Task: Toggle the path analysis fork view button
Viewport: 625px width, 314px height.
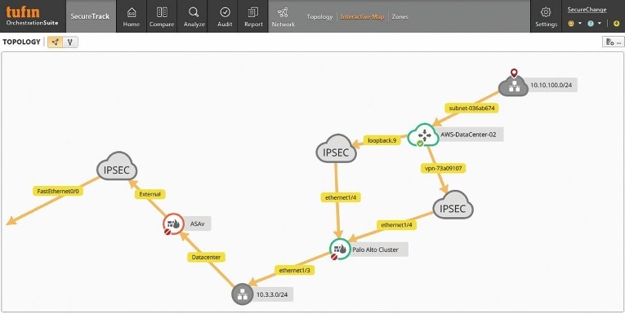Action: (70, 42)
